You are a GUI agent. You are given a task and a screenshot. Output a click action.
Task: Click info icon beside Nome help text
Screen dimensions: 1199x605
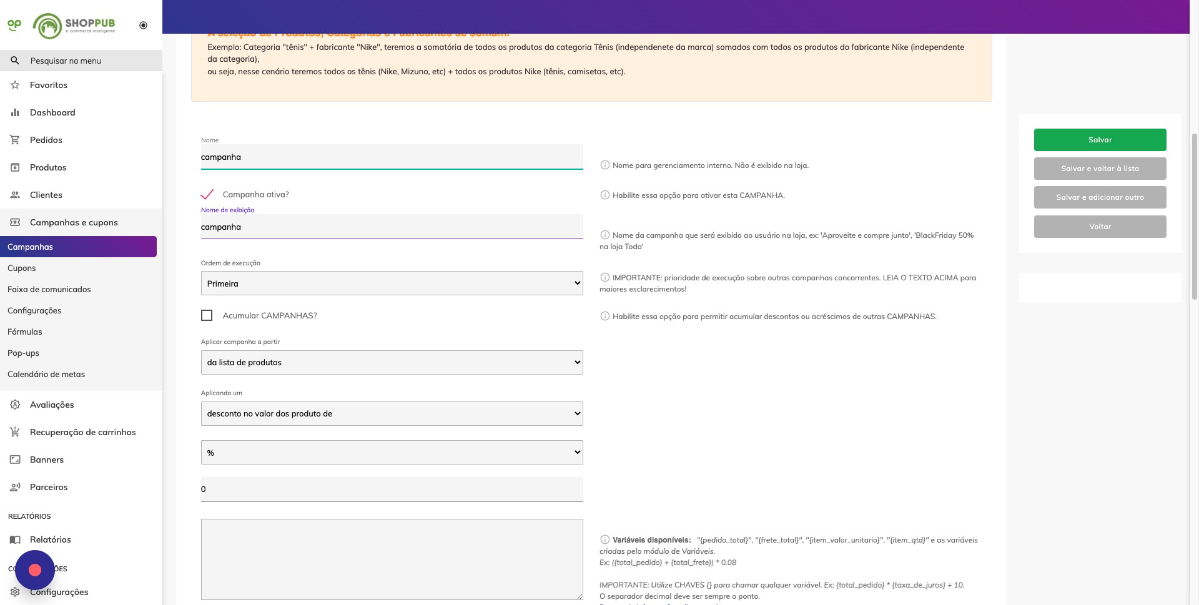(604, 165)
